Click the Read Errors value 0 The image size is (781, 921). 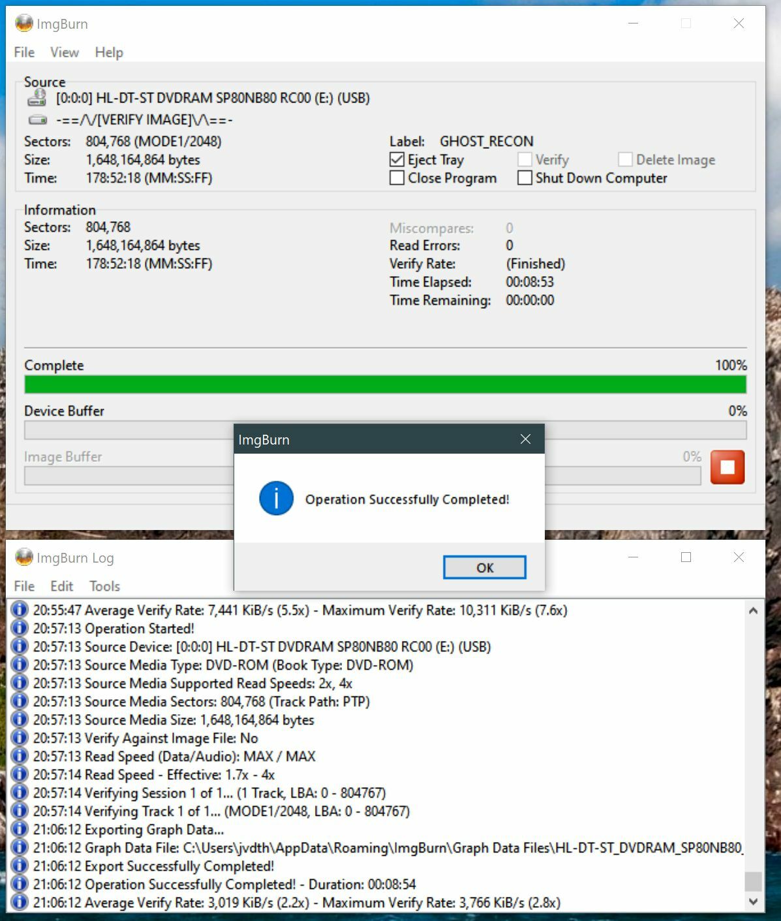pos(510,245)
